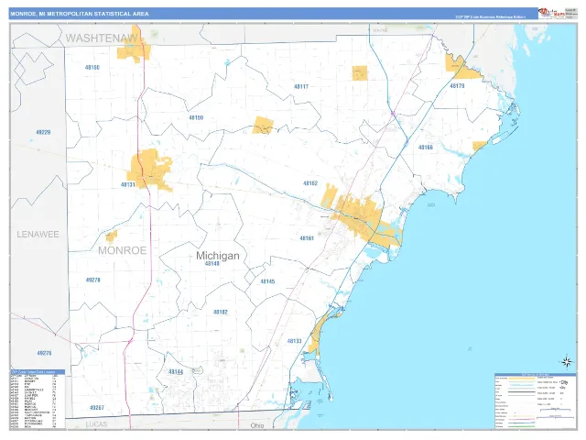Click ZIP code 48144 label
The height and width of the screenshot is (440, 586).
[x=176, y=371]
